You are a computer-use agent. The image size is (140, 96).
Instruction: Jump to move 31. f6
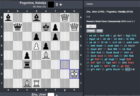click(92, 66)
